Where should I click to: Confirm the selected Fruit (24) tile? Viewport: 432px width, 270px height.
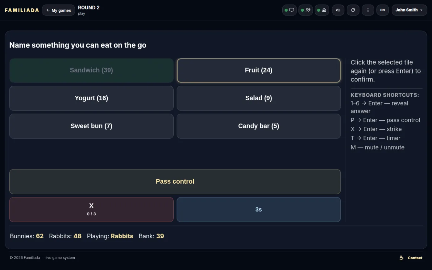(259, 70)
